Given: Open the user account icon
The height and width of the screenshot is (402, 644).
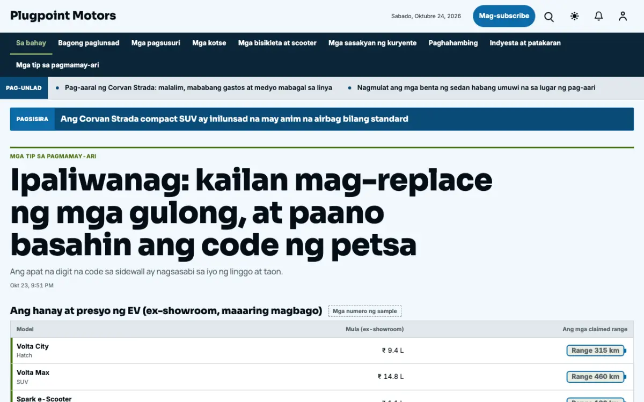Looking at the screenshot, I should [x=623, y=16].
